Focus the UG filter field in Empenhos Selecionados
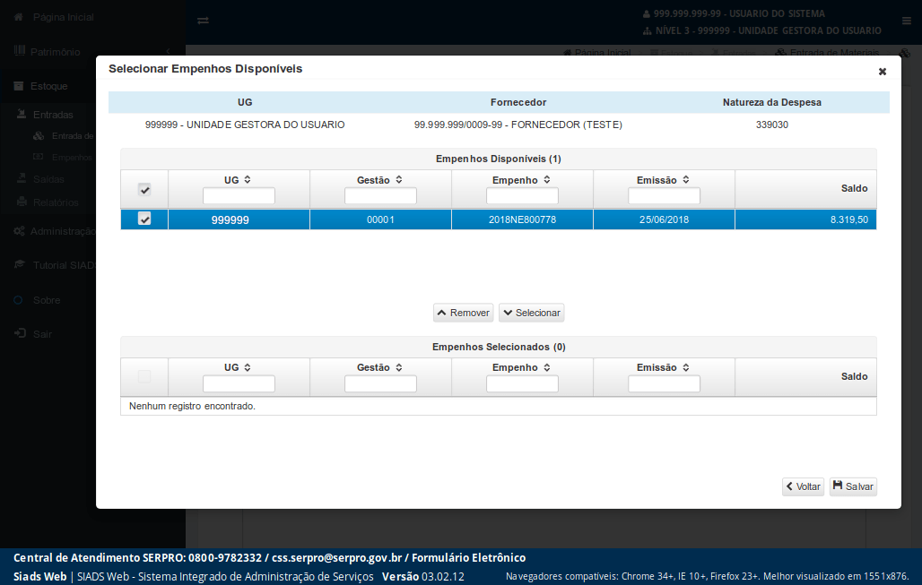Image resolution: width=922 pixels, height=585 pixels. click(239, 384)
